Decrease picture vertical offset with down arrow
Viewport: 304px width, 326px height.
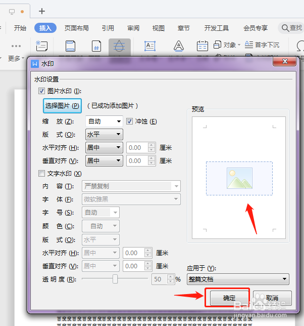[151, 163]
